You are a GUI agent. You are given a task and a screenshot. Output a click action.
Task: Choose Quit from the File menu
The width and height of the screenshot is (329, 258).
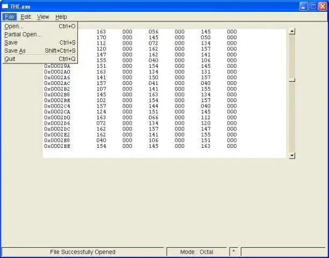(40, 59)
